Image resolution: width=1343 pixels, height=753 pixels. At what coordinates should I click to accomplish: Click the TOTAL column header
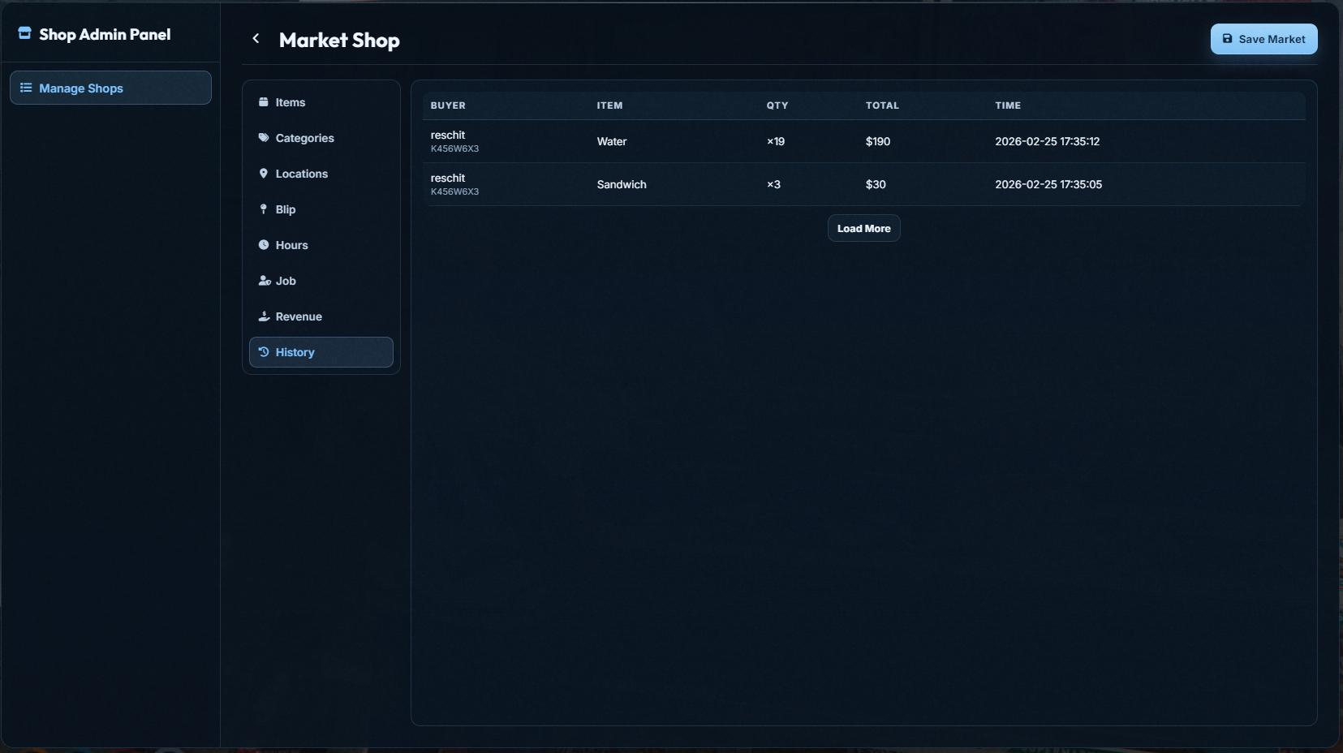click(x=882, y=105)
